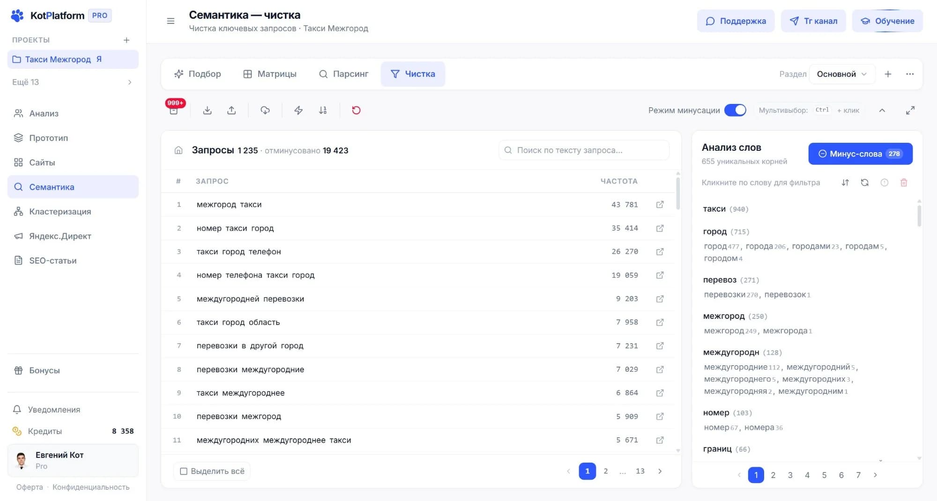Click the Запросы table vertical scrollbar
937x501 pixels.
678,194
